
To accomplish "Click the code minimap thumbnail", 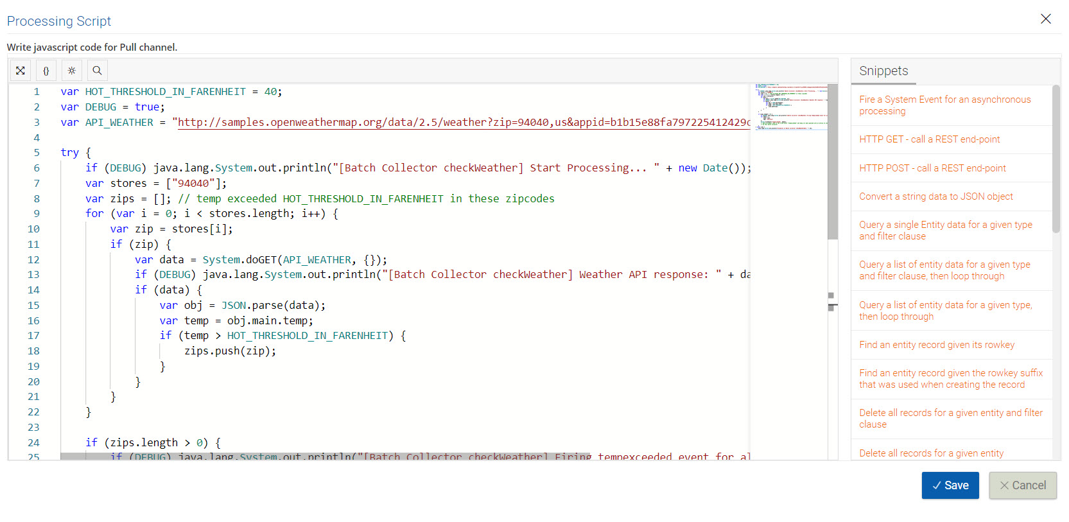I will (x=792, y=107).
